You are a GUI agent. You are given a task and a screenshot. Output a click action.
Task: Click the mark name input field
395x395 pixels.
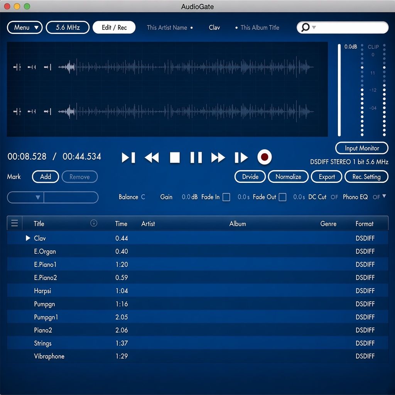tap(71, 197)
